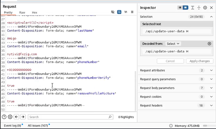
Task: Go to previous search match arrow
Action: [x=16, y=117]
